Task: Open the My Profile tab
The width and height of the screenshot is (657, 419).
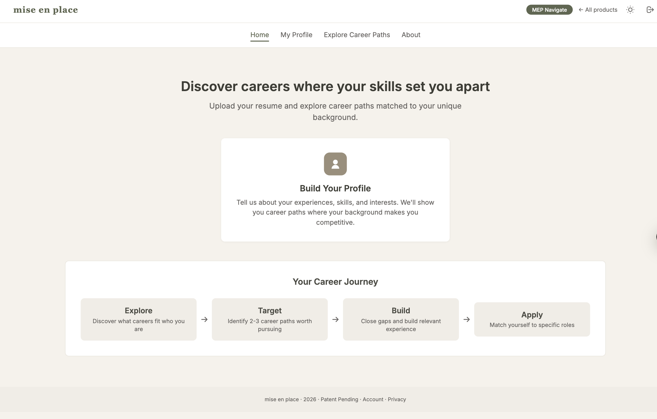Action: (x=296, y=35)
